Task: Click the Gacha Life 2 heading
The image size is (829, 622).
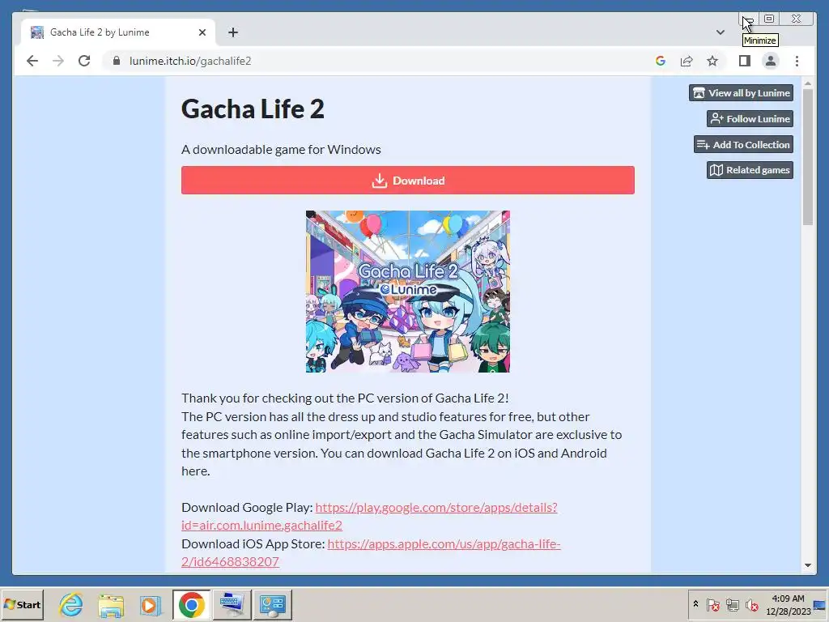Action: 253,109
